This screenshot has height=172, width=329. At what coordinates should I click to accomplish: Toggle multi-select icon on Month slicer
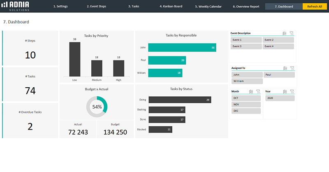point(251,91)
